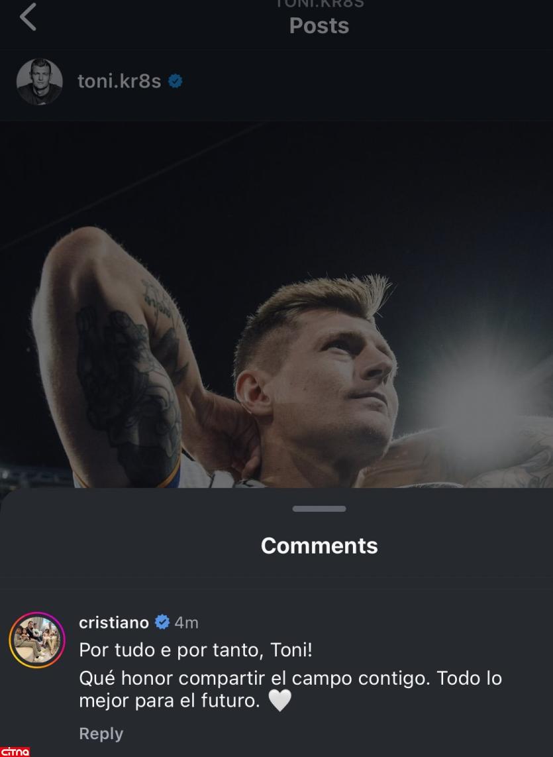Click the verified badge next to cristiano

(x=162, y=623)
